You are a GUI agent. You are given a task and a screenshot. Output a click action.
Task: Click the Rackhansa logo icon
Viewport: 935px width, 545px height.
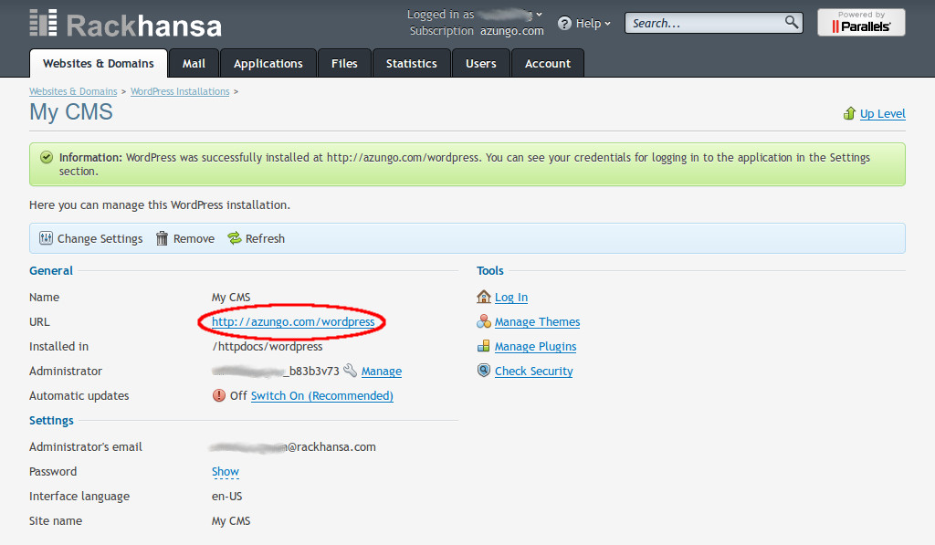(44, 23)
